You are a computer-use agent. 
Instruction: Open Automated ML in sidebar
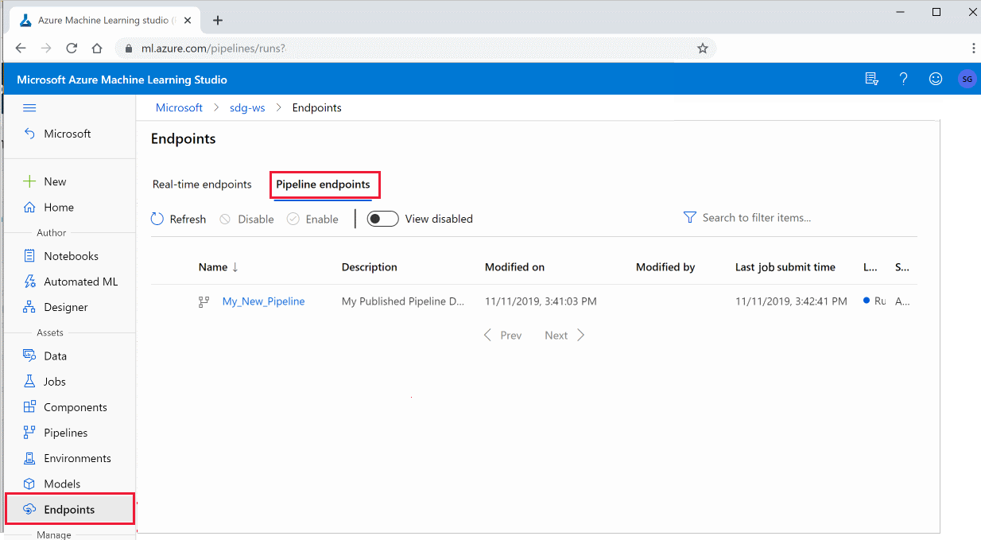80,282
